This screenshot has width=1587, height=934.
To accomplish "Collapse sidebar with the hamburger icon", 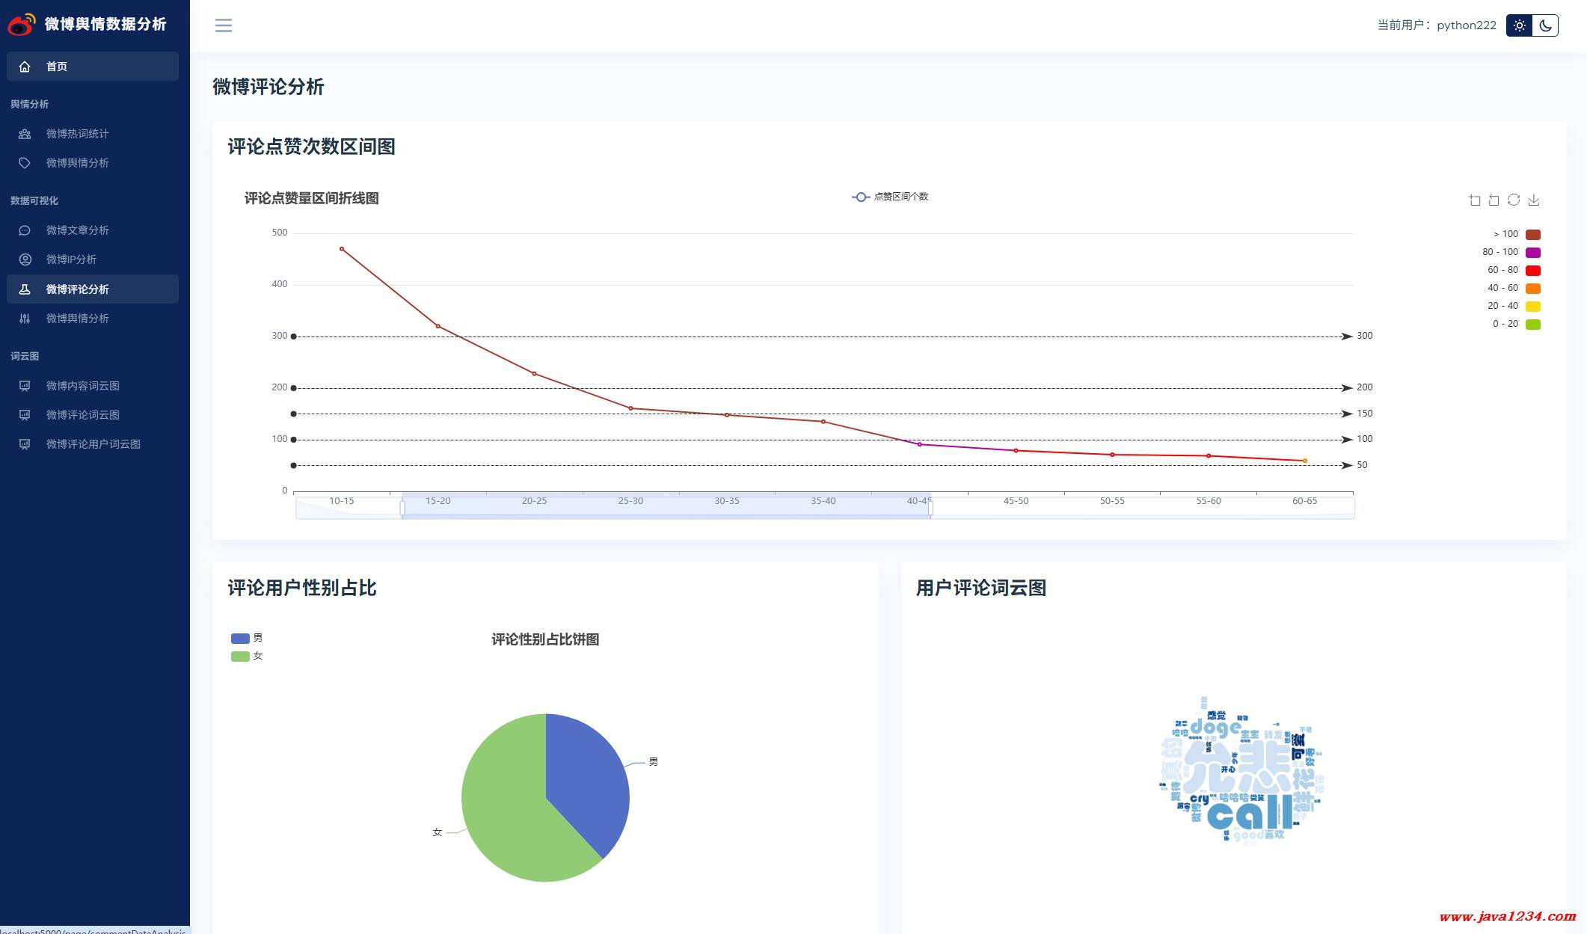I will click(224, 25).
